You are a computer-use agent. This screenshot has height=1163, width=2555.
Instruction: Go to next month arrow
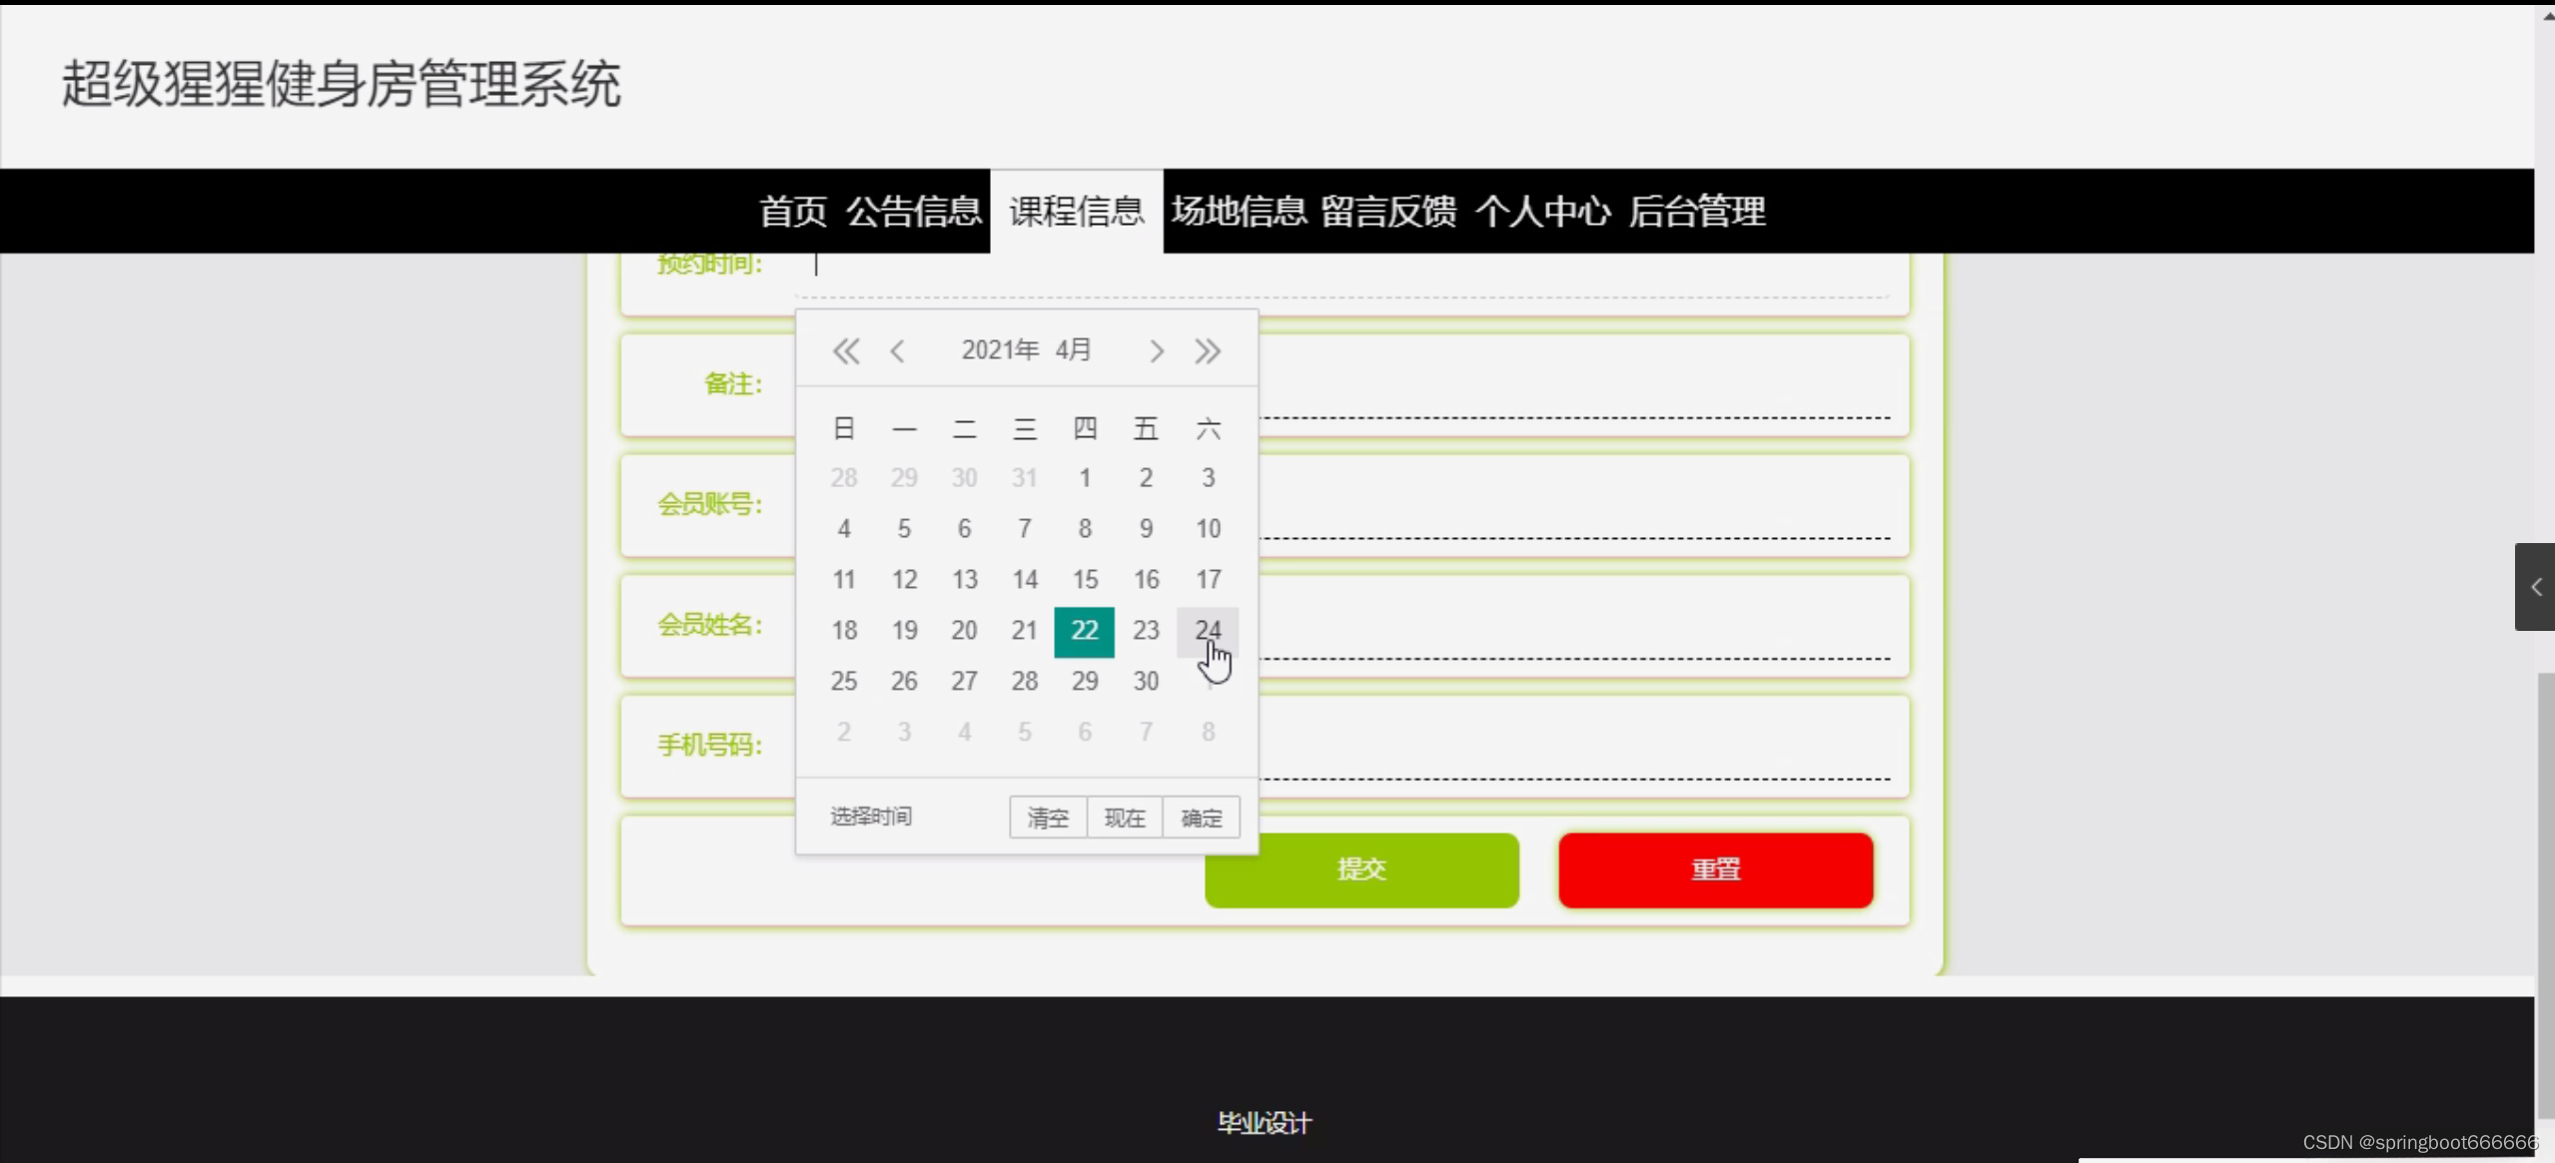tap(1156, 351)
